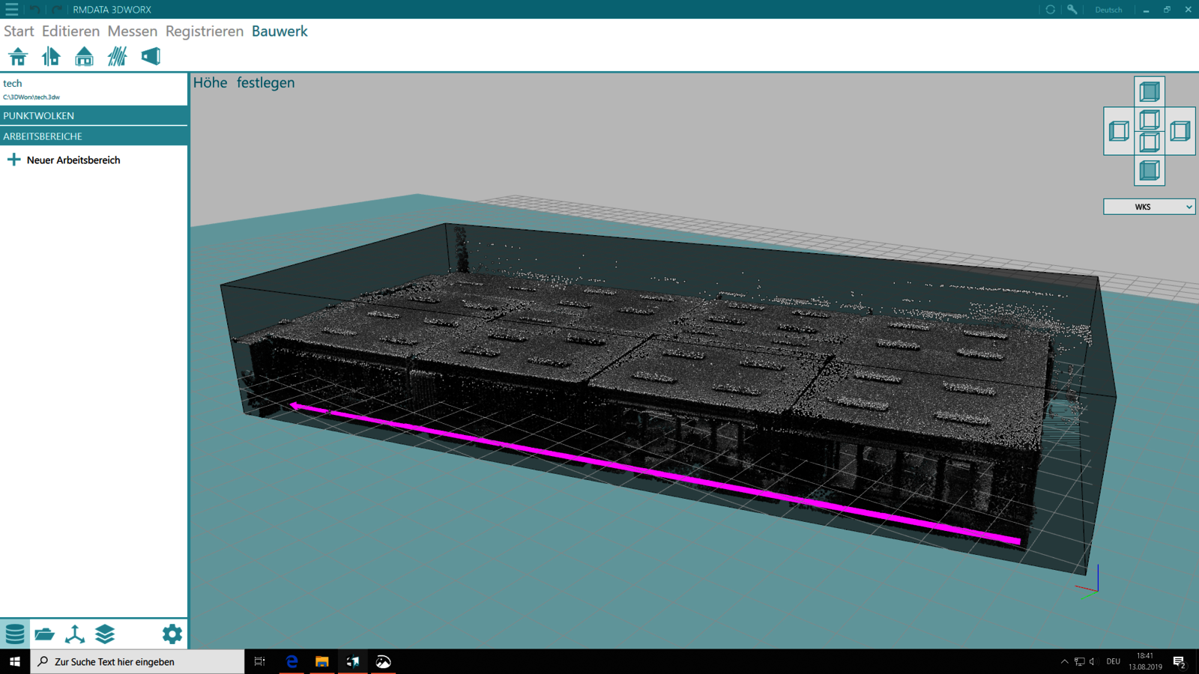Viewport: 1199px width, 674px height.
Task: Open settings with the gear icon
Action: [172, 634]
